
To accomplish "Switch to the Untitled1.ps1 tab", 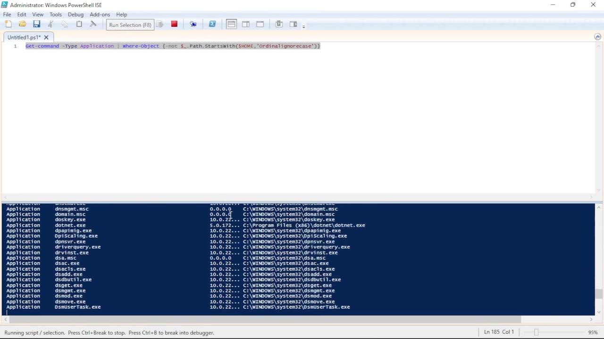I will [24, 37].
